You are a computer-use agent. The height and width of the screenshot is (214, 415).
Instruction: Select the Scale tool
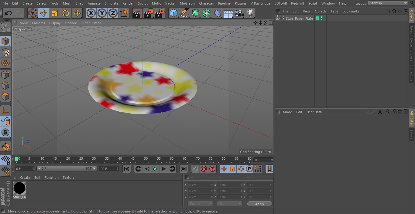click(x=55, y=13)
